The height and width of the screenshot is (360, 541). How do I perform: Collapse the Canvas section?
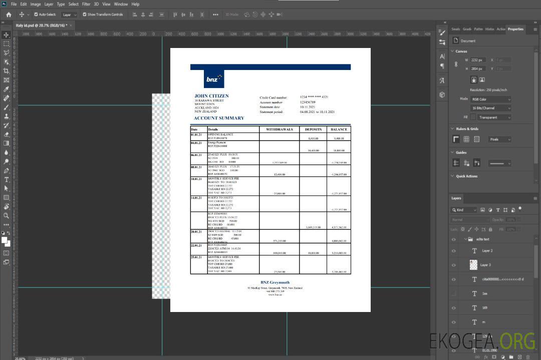tap(453, 51)
